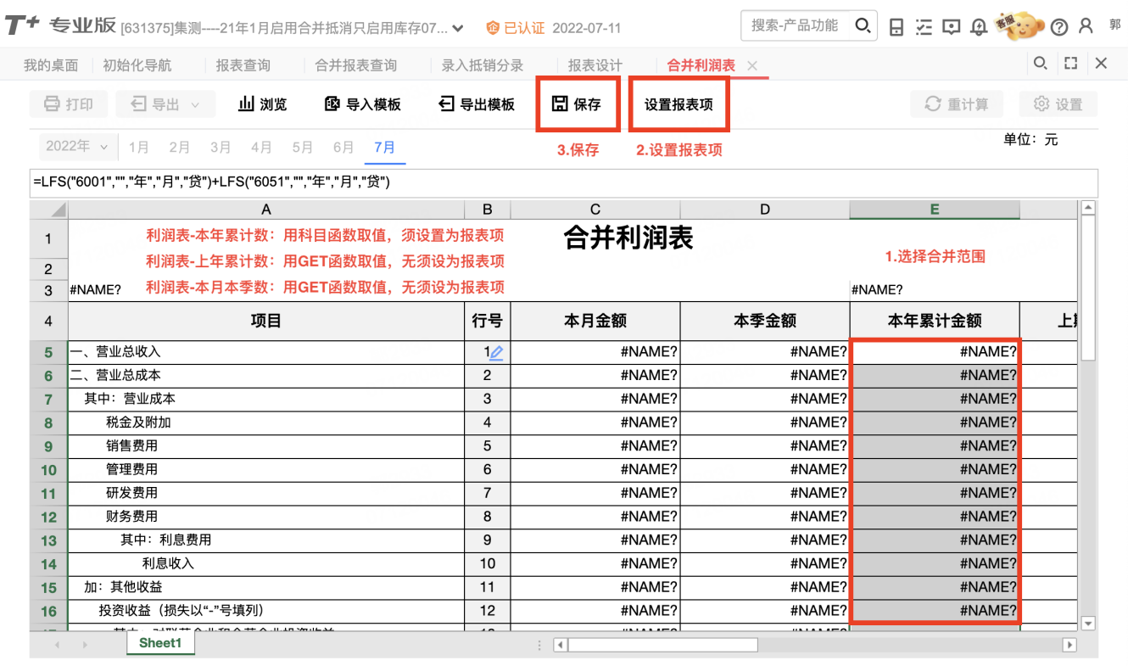1128x666 pixels.
Task: Click the 已认证 certification badge
Action: (516, 28)
